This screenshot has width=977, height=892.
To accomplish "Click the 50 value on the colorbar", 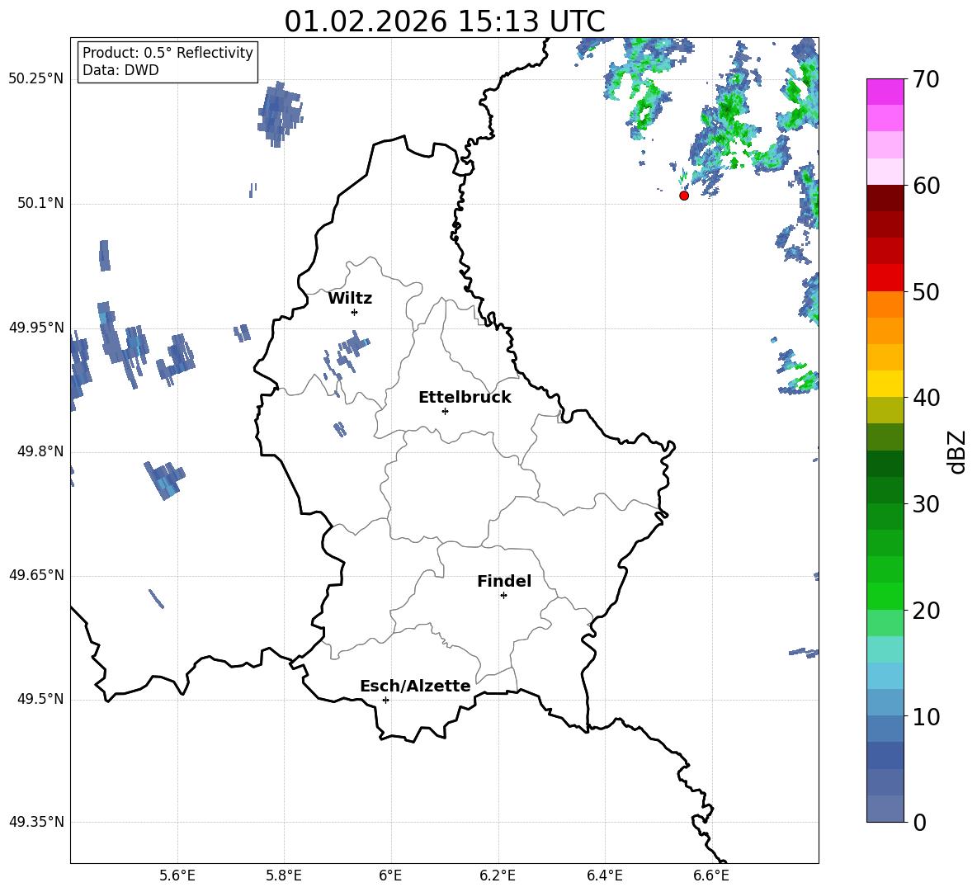I will pyautogui.click(x=926, y=291).
